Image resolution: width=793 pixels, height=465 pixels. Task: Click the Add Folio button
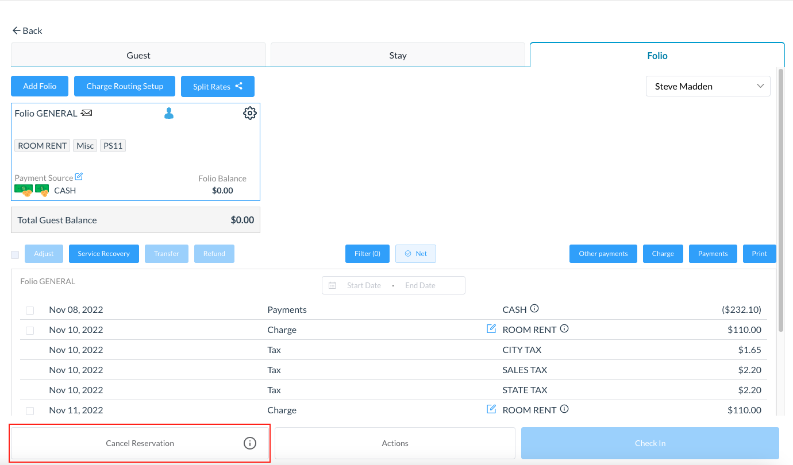click(x=40, y=86)
